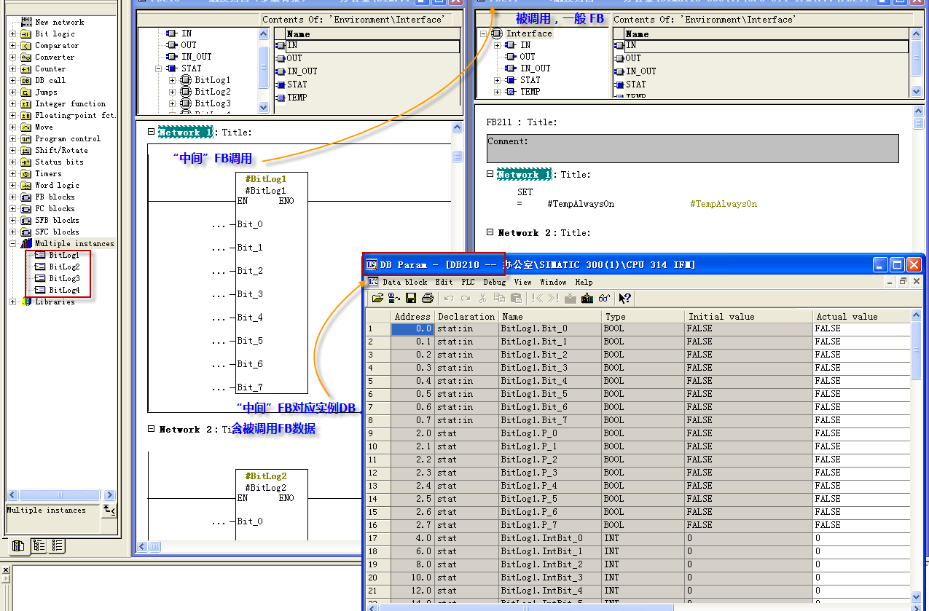This screenshot has height=611, width=929.
Task: Expand the Bit logic tree node
Action: [12, 33]
